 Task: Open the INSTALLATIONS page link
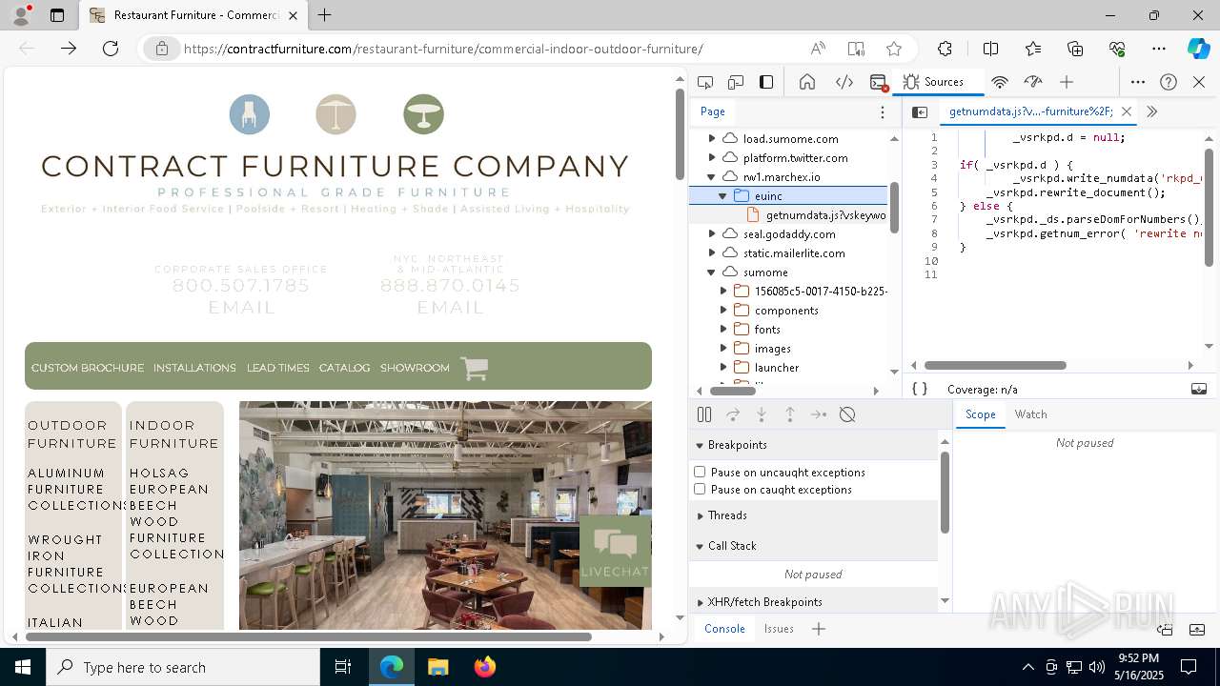[194, 368]
